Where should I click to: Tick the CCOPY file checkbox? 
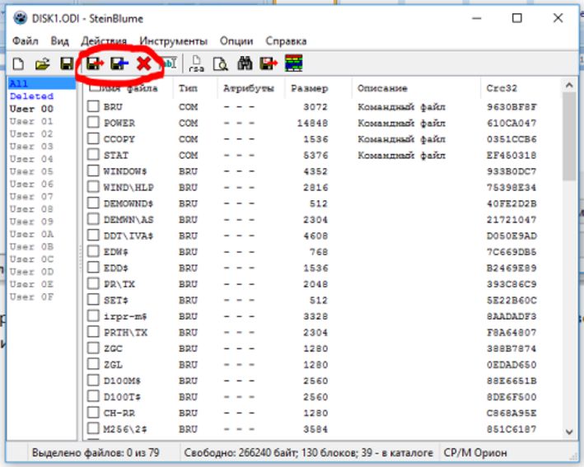pyautogui.click(x=93, y=138)
